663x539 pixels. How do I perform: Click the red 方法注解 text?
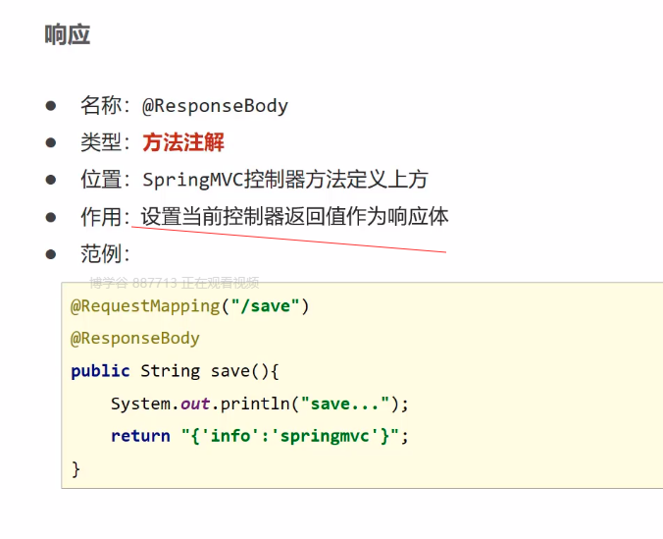[x=183, y=142]
